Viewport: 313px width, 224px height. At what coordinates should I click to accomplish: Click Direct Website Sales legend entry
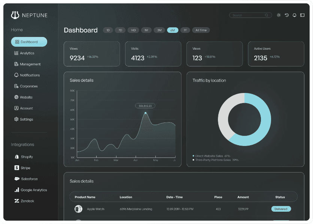(x=212, y=156)
